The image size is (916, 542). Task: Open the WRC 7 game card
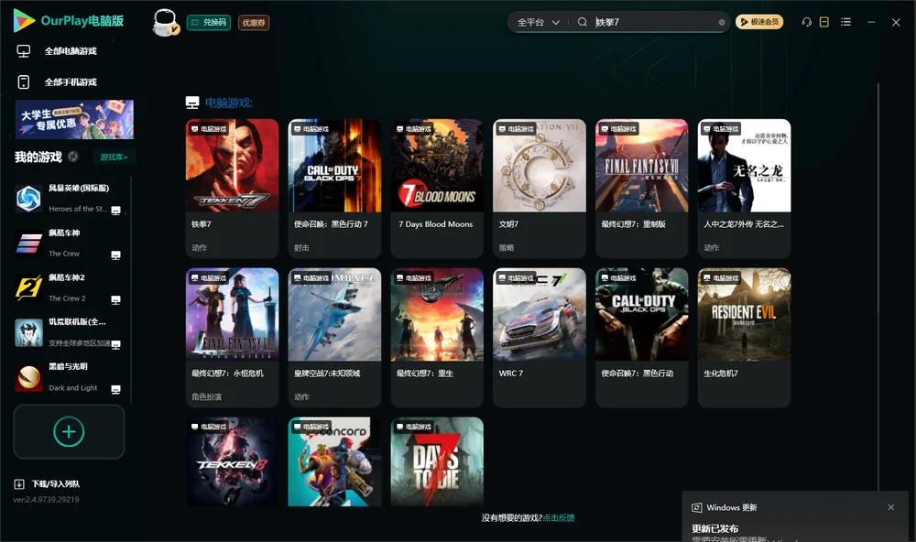[540, 337]
